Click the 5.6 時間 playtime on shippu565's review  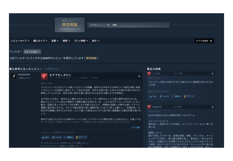click(x=177, y=107)
